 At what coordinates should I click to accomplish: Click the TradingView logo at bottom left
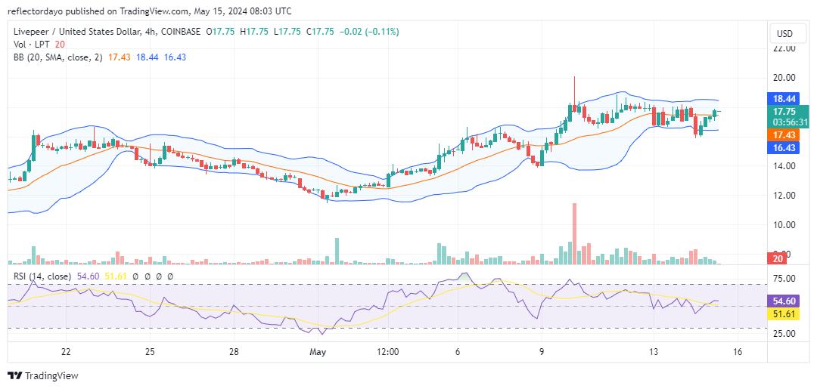[42, 375]
